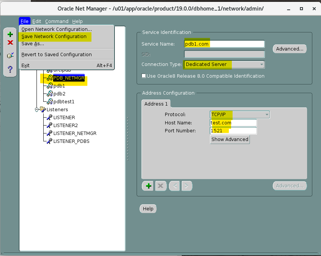Click the green plus Create toolbar icon
This screenshot has height=256, width=321.
point(10,34)
